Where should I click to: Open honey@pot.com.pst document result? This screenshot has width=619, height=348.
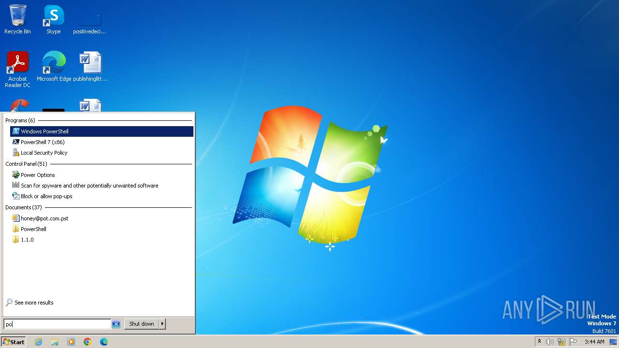click(x=102, y=218)
